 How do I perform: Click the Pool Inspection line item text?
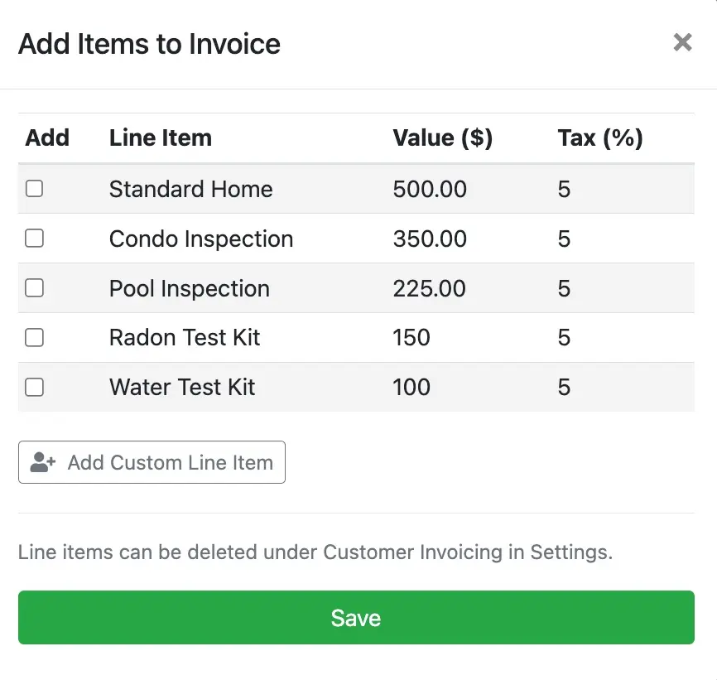[190, 288]
